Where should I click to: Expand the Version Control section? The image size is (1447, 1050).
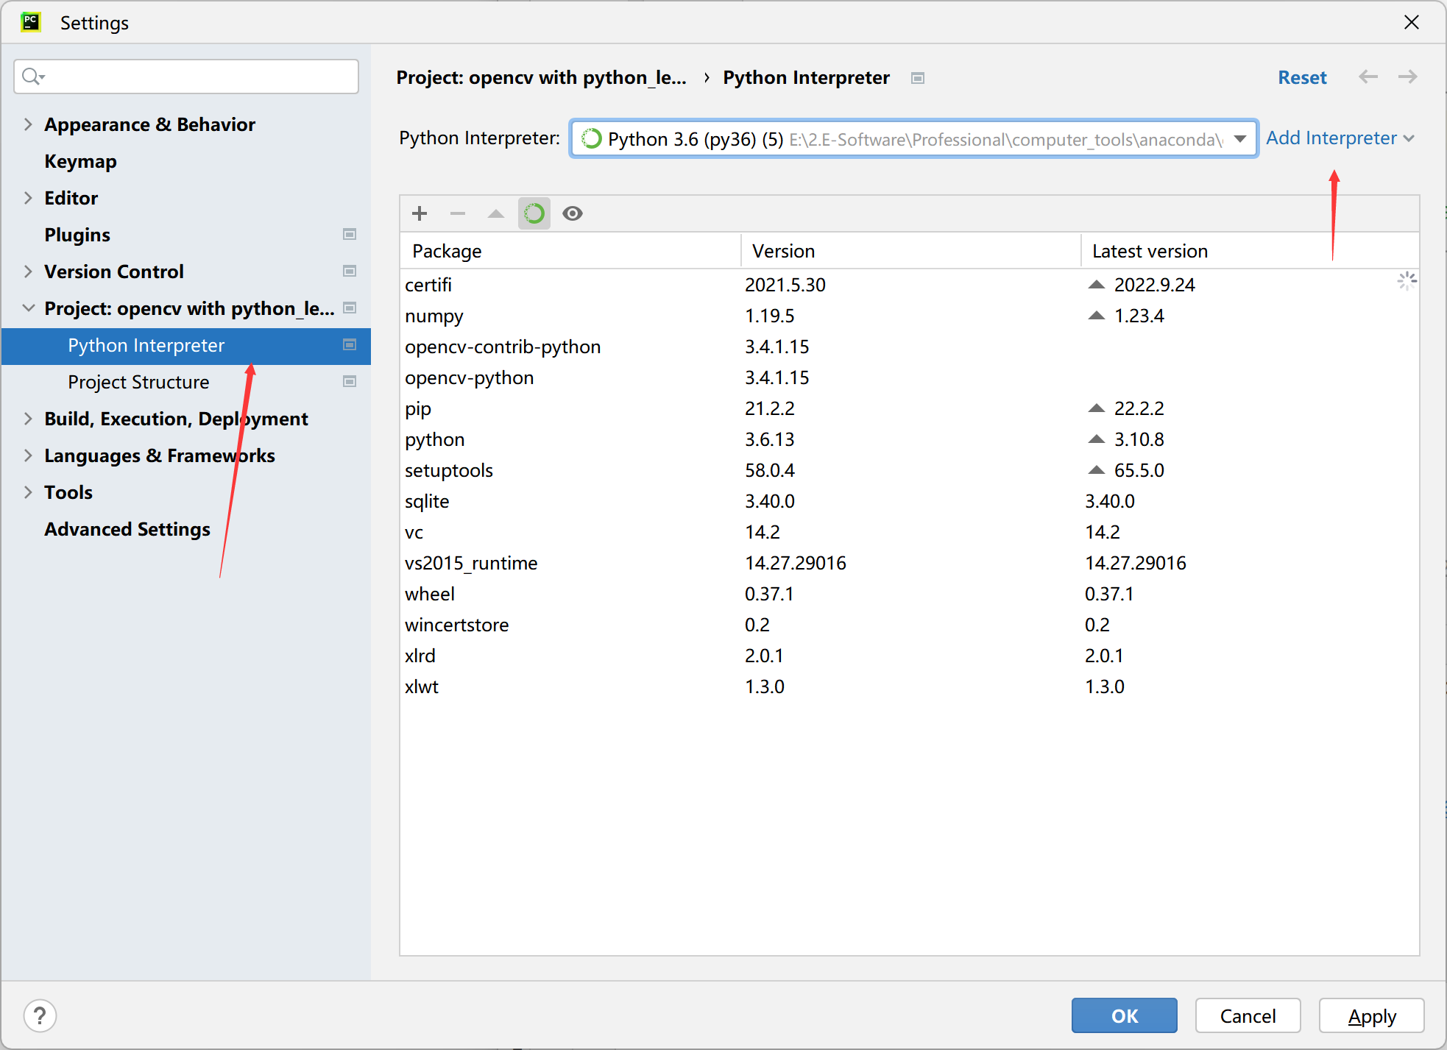(28, 272)
